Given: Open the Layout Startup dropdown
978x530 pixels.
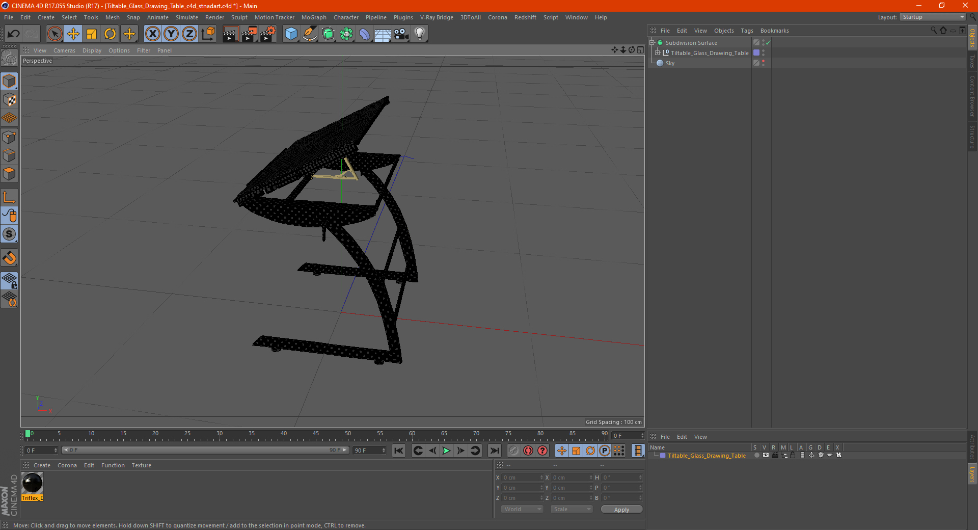Looking at the screenshot, I should [933, 17].
